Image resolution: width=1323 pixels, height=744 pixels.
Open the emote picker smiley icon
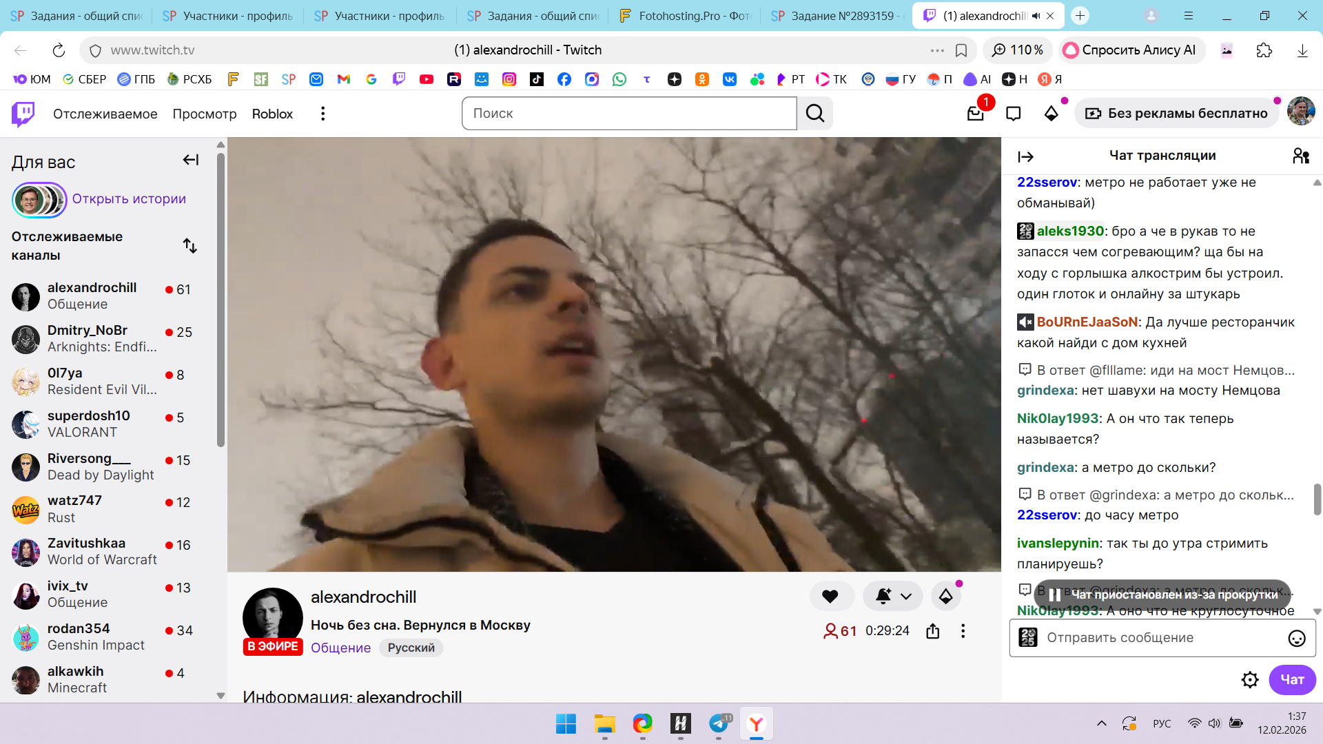click(x=1296, y=638)
